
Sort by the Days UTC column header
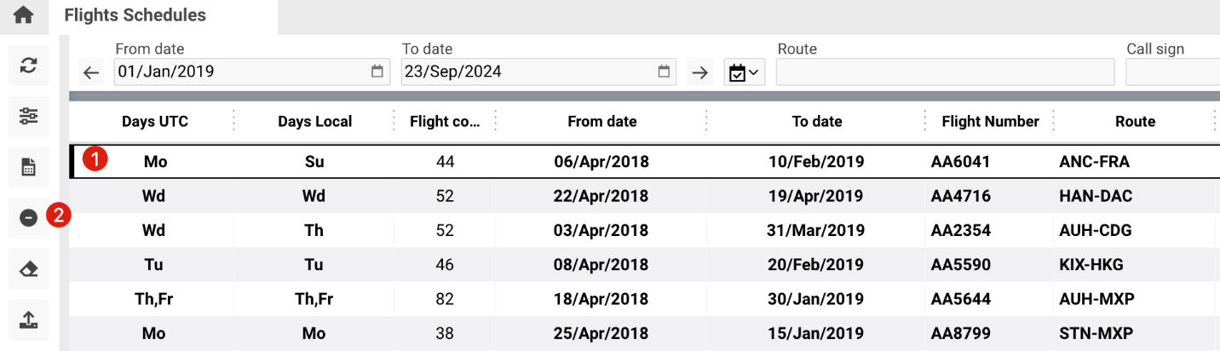(x=155, y=121)
